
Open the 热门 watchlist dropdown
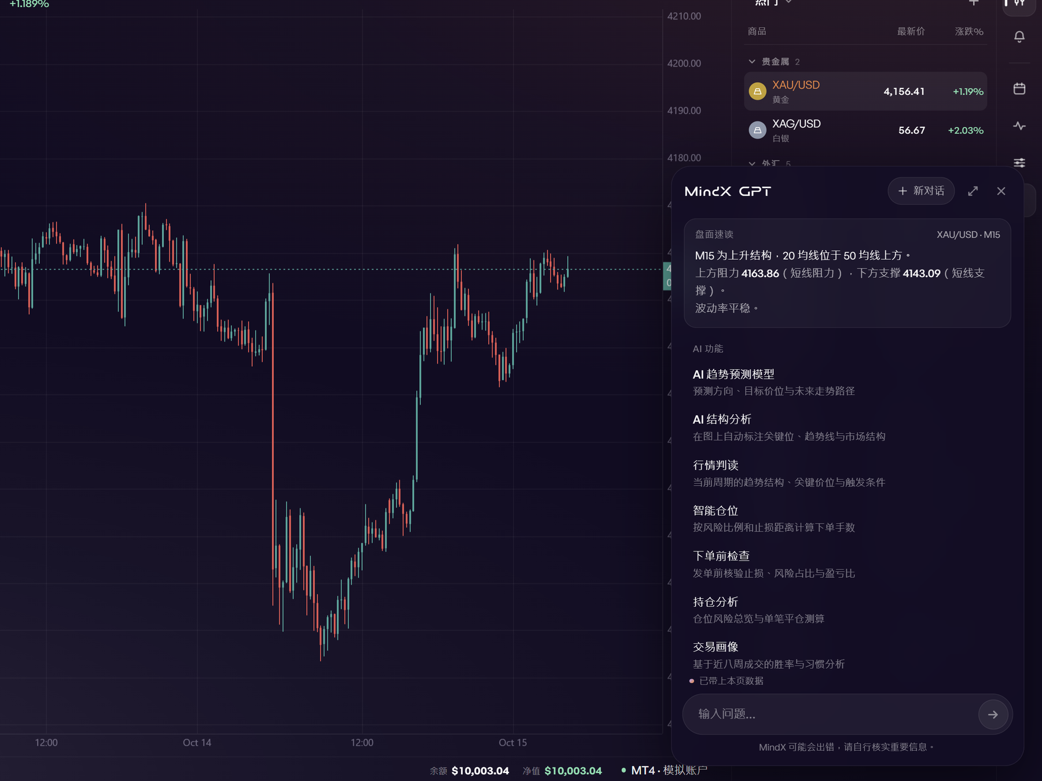(x=773, y=3)
